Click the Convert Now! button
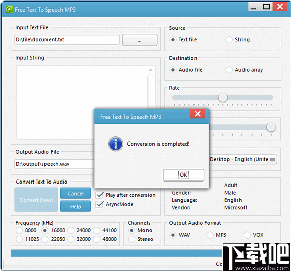291x271 pixels. click(36, 200)
